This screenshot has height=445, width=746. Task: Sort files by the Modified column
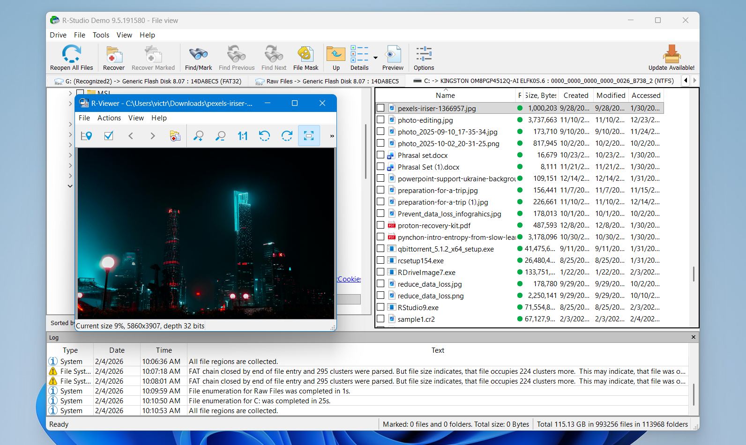[611, 96]
